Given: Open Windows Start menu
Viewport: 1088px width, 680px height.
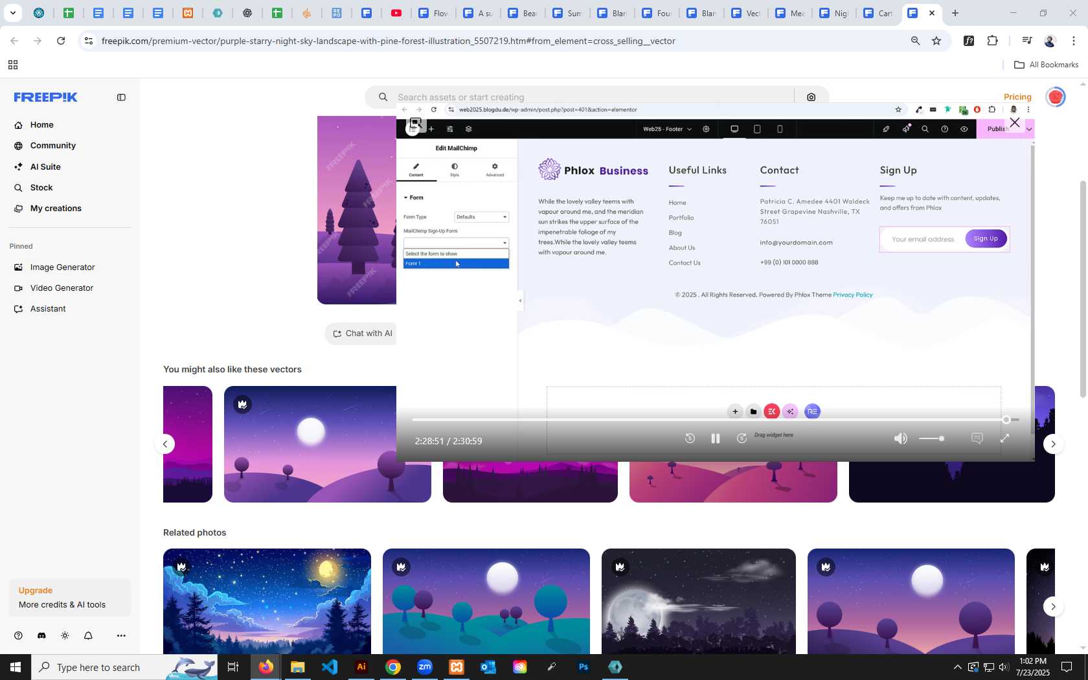Looking at the screenshot, I should click(16, 667).
